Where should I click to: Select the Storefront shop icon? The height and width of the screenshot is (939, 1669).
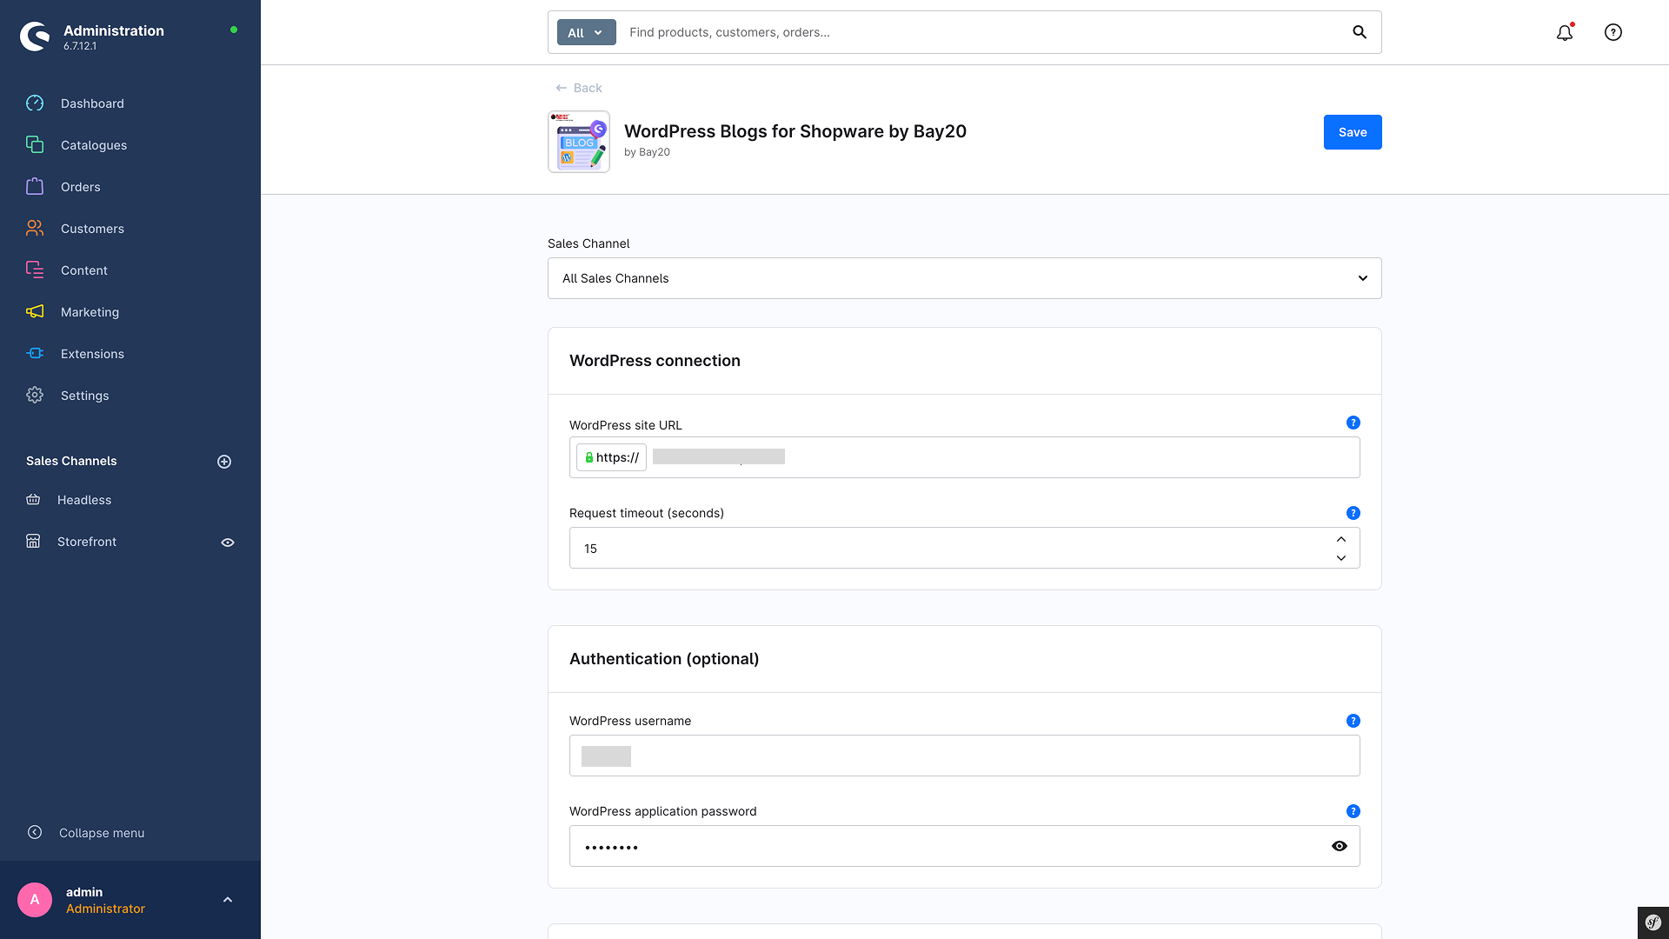point(33,541)
